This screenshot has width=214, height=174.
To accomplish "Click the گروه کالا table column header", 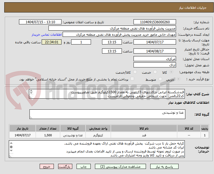I will 73,128.
